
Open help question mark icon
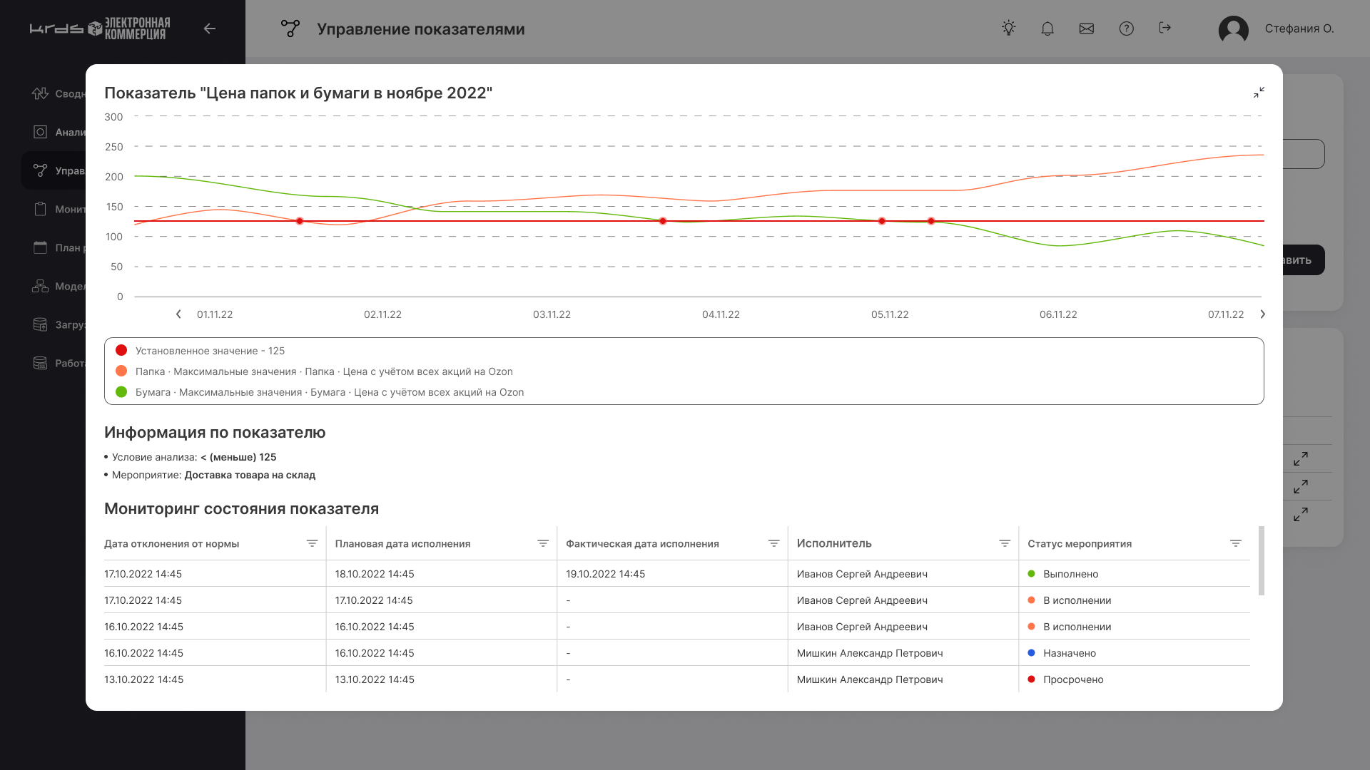pyautogui.click(x=1126, y=29)
